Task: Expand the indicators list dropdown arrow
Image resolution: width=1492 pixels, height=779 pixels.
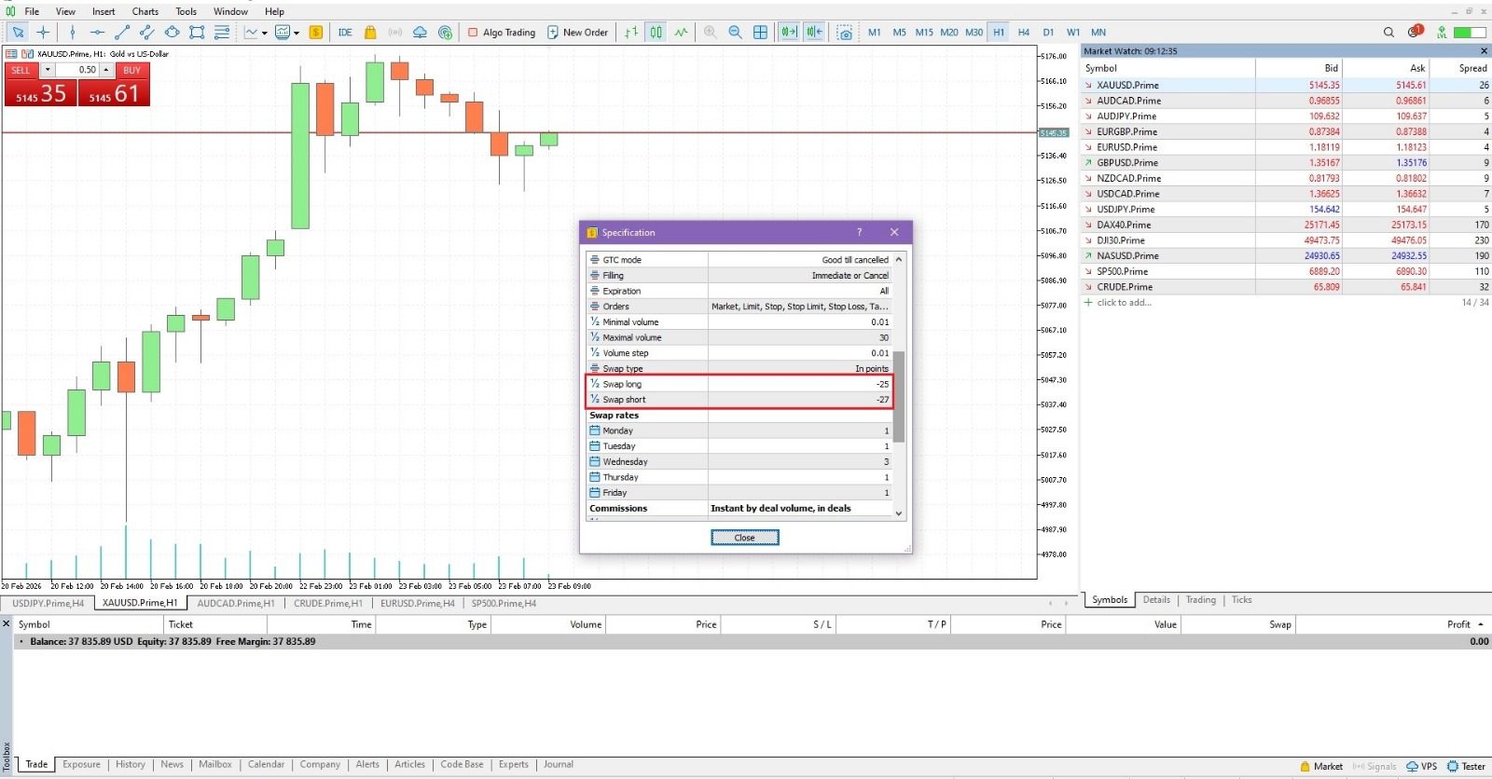Action: 265,33
